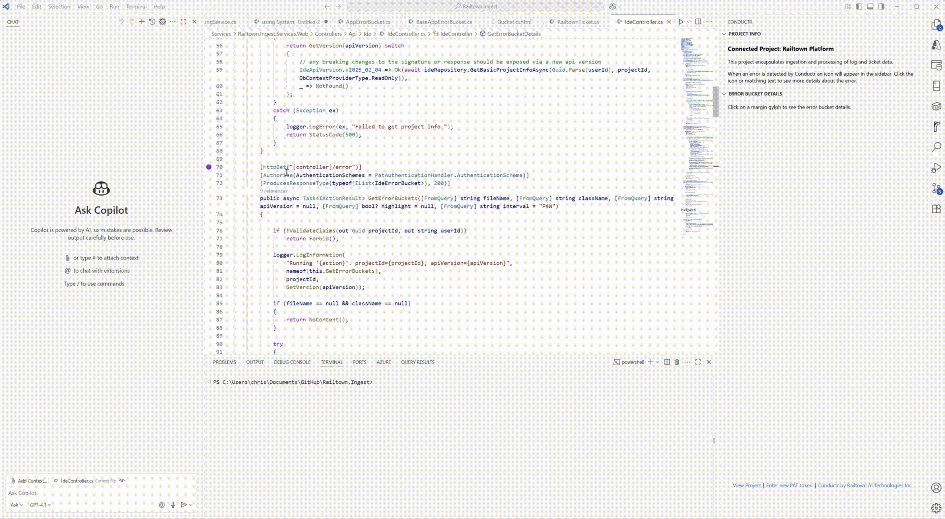Open the Copilot title bar icon

(612, 7)
